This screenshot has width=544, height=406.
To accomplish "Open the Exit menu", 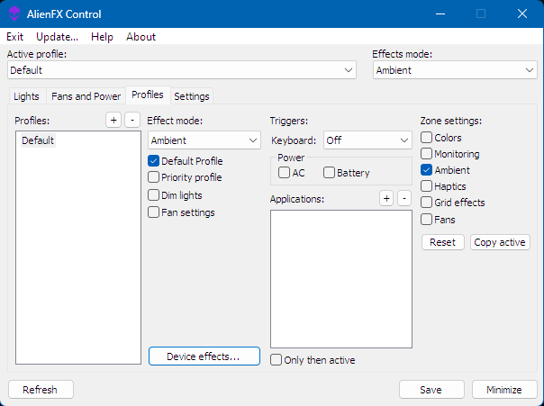I will pyautogui.click(x=15, y=37).
